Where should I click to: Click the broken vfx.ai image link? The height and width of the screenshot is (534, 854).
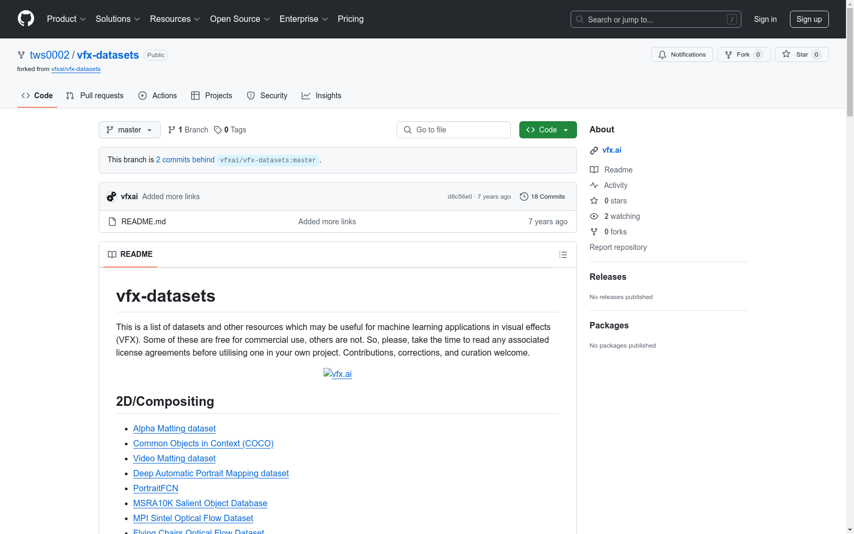337,374
